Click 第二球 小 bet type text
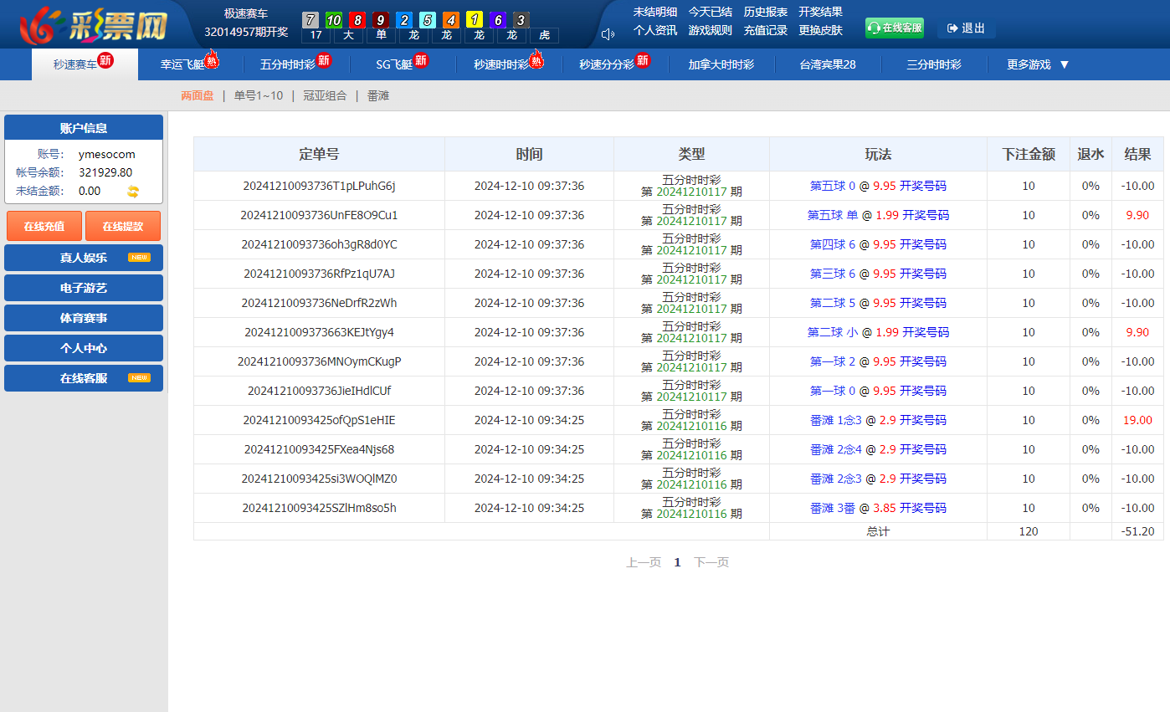1170x712 pixels. [x=833, y=332]
